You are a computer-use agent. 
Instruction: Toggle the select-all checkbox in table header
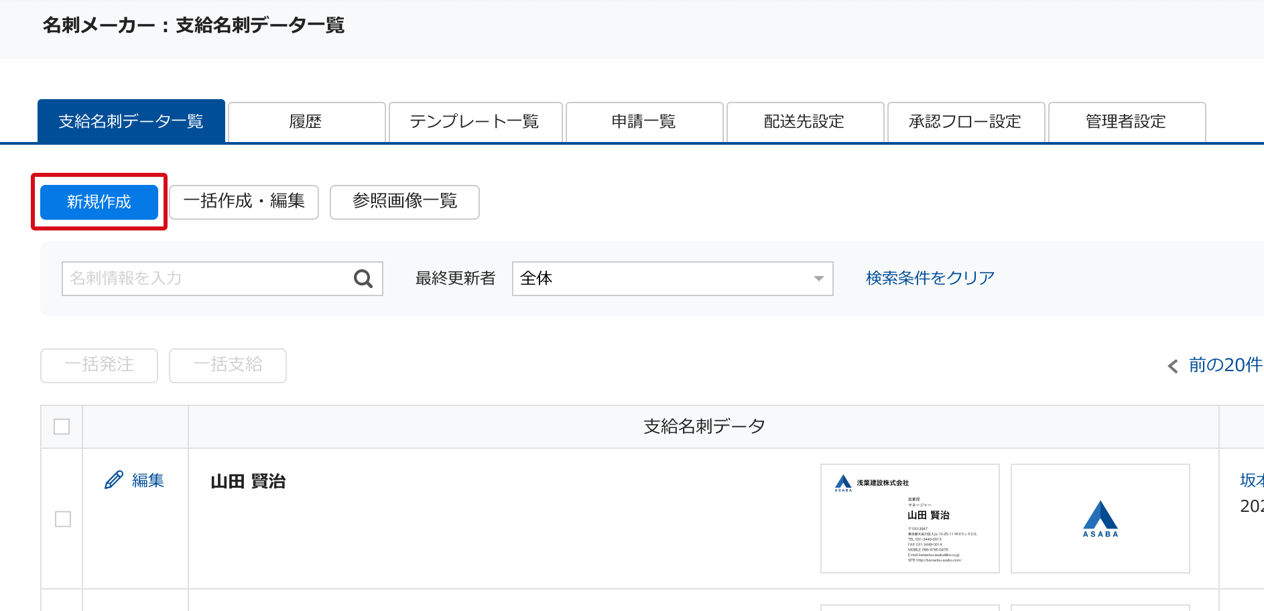[x=62, y=427]
